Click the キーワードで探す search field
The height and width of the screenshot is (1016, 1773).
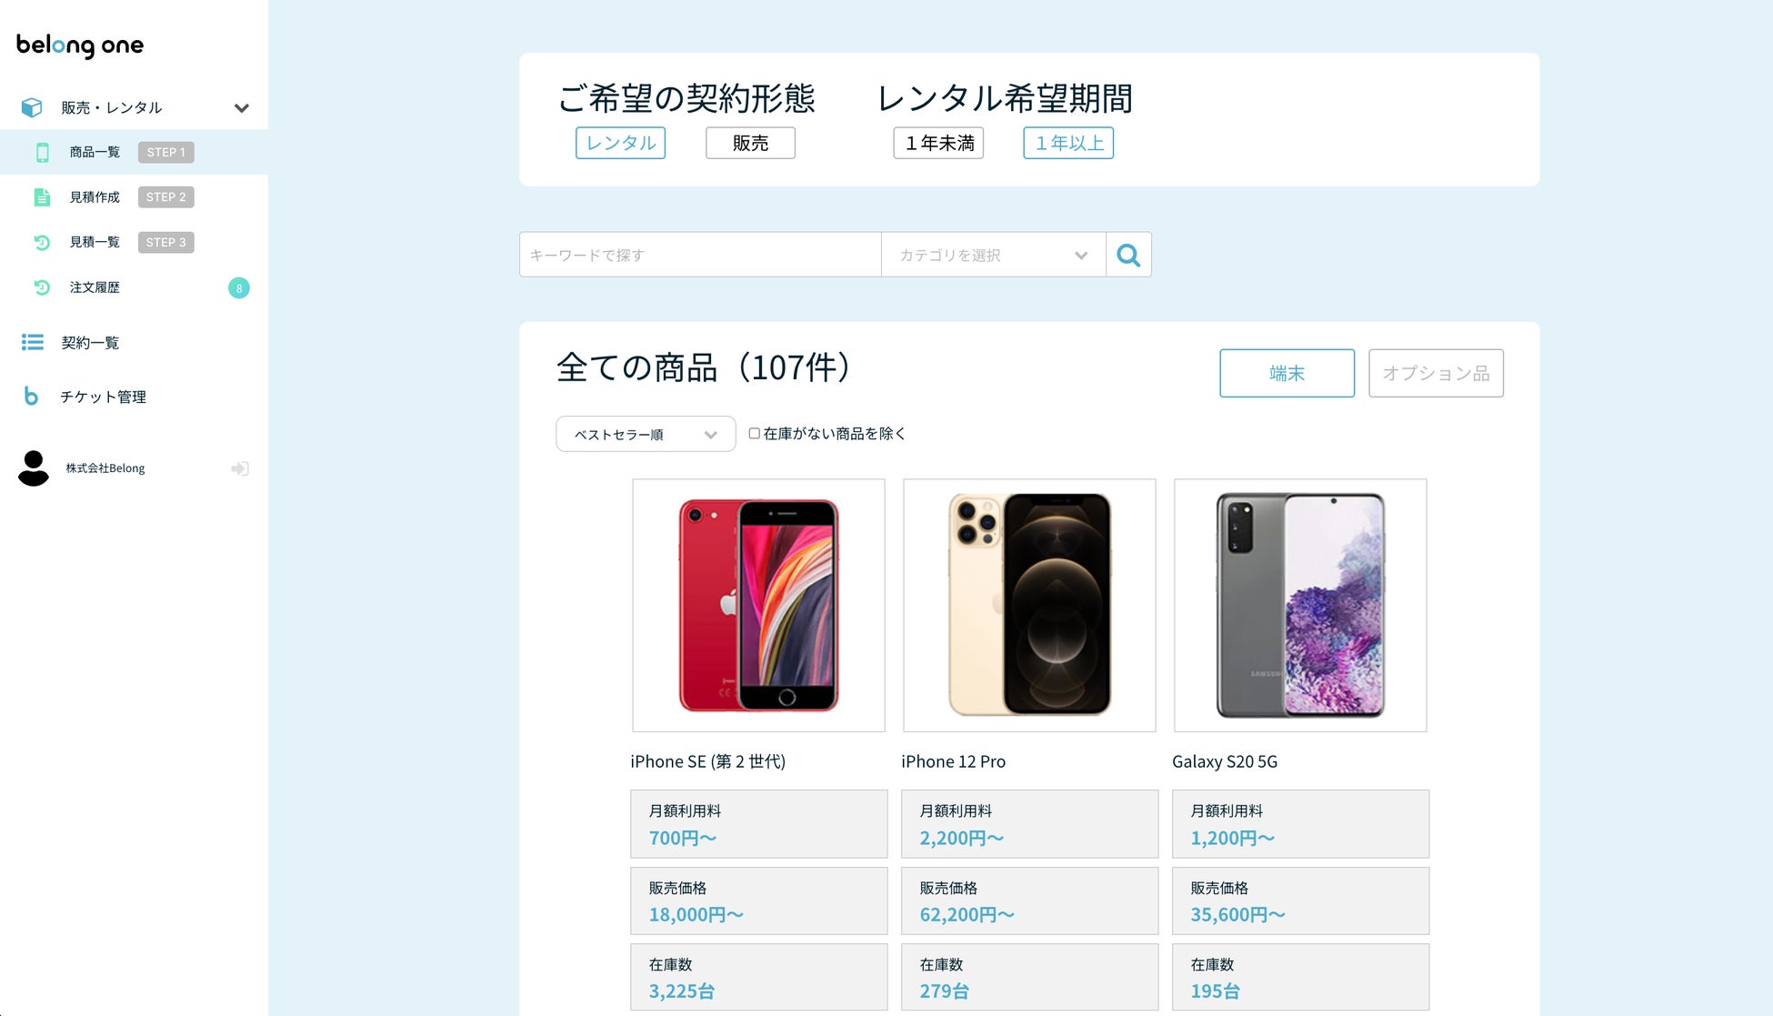(700, 255)
